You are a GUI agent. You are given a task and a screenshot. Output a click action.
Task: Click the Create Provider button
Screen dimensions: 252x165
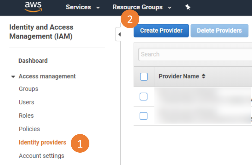(x=161, y=31)
